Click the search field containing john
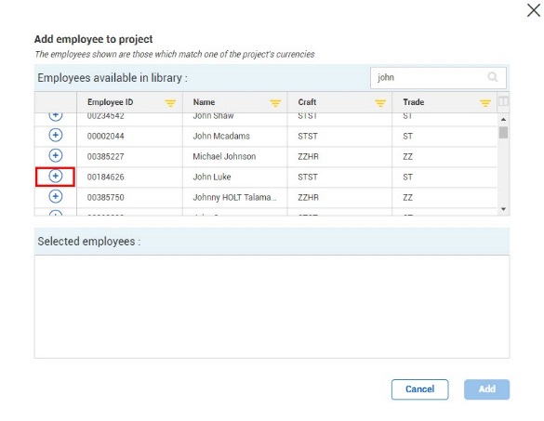The height and width of the screenshot is (421, 544). [x=438, y=78]
